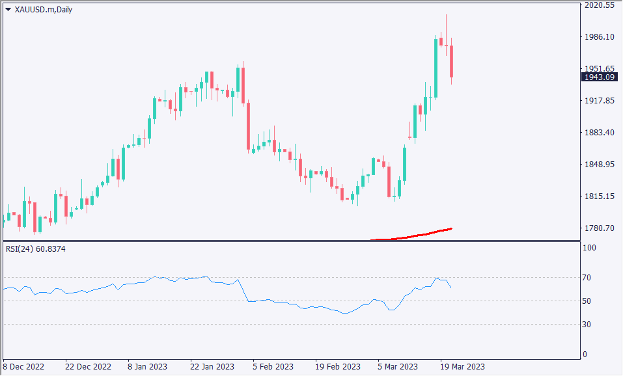Select the RSI level 70 label

coord(587,278)
